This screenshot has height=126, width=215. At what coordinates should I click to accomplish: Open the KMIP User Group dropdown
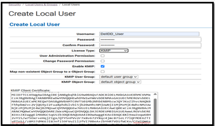point(119,77)
